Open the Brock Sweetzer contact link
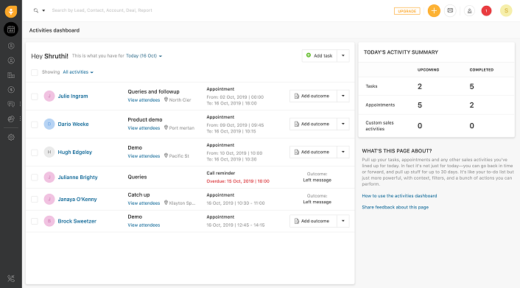This screenshot has width=520, height=288. click(x=77, y=221)
